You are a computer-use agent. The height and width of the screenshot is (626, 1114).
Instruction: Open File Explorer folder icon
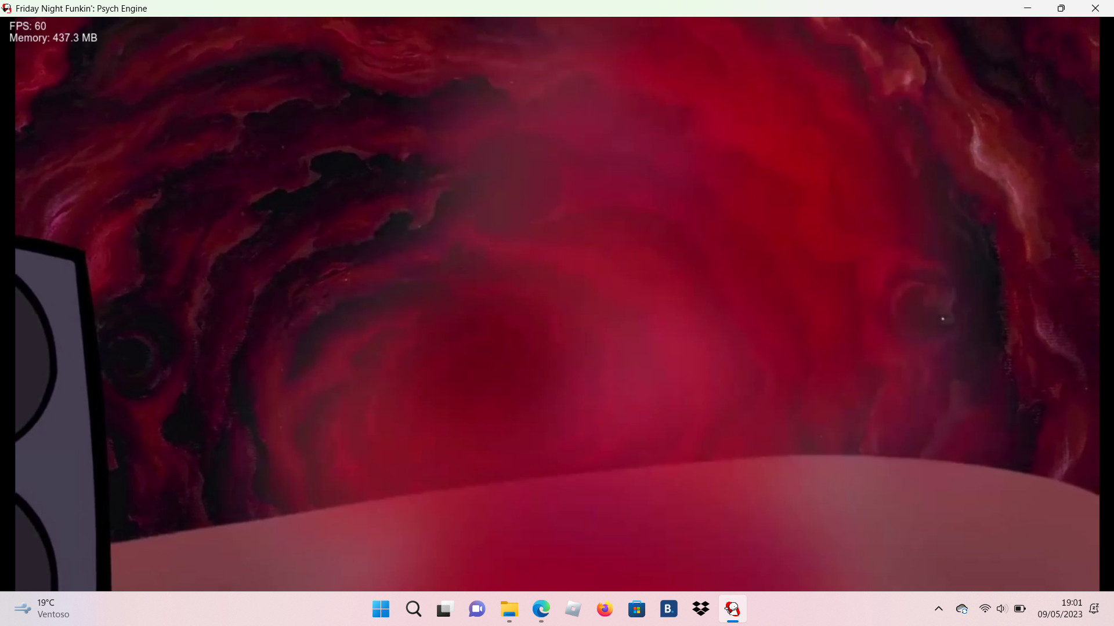tap(509, 609)
